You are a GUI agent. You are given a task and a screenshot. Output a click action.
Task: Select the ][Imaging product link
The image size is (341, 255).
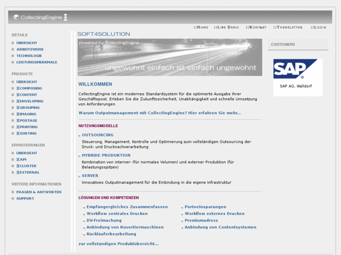point(26,114)
